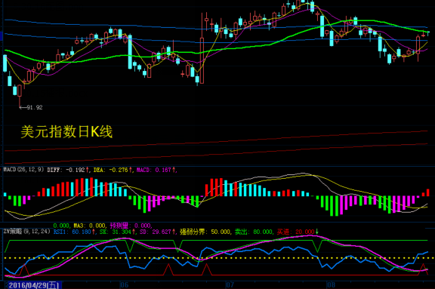Click the 2016/04/29(五) date box
This screenshot has height=289, width=435.
(33, 285)
